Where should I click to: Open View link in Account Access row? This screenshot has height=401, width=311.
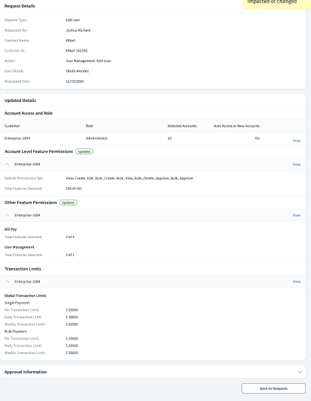click(x=296, y=141)
